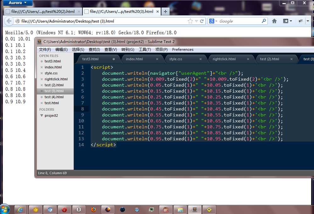
Task: Click the unsaved dot on test3.html tab
Action: pyautogui.click(x=114, y=59)
